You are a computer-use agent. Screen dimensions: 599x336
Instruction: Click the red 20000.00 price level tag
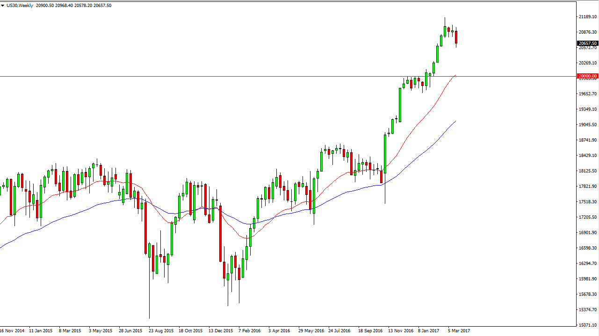[587, 76]
